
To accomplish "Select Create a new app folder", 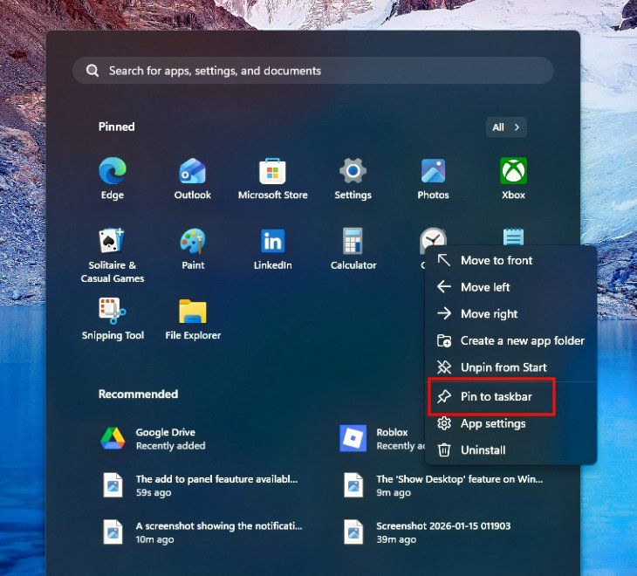I will pos(510,341).
